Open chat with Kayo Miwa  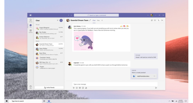click(x=49, y=54)
